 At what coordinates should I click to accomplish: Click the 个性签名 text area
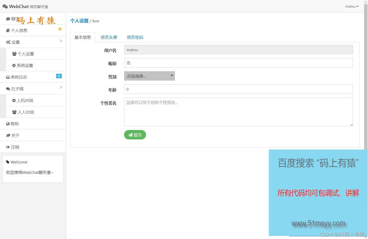click(x=239, y=112)
